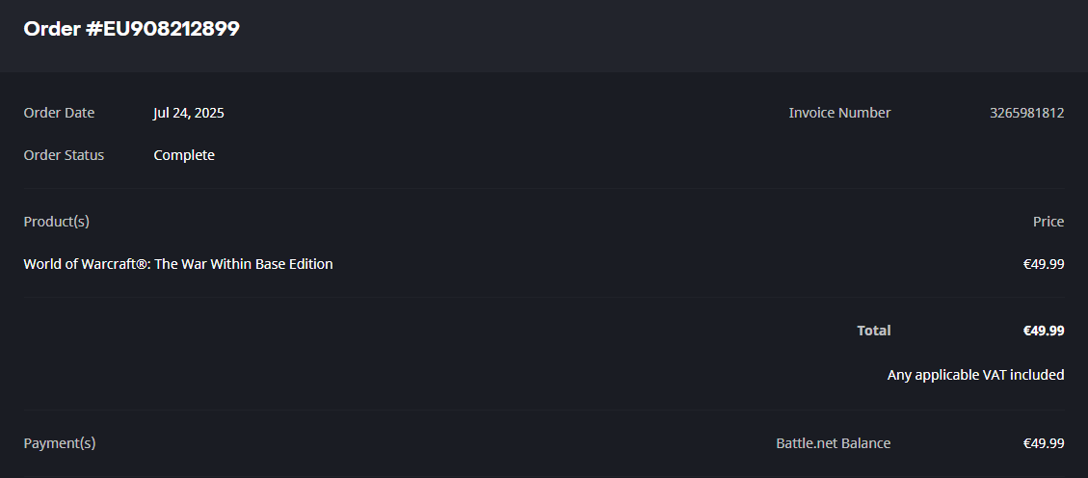Click the Order #EU908212899 heading
Viewport: 1088px width, 478px height.
click(131, 29)
